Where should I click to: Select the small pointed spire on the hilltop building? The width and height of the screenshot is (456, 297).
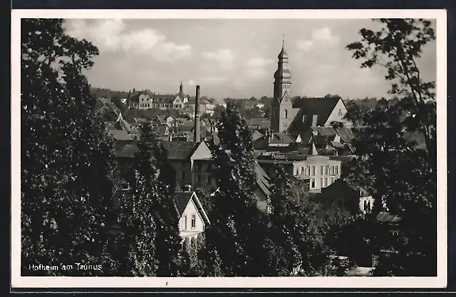pos(181,88)
